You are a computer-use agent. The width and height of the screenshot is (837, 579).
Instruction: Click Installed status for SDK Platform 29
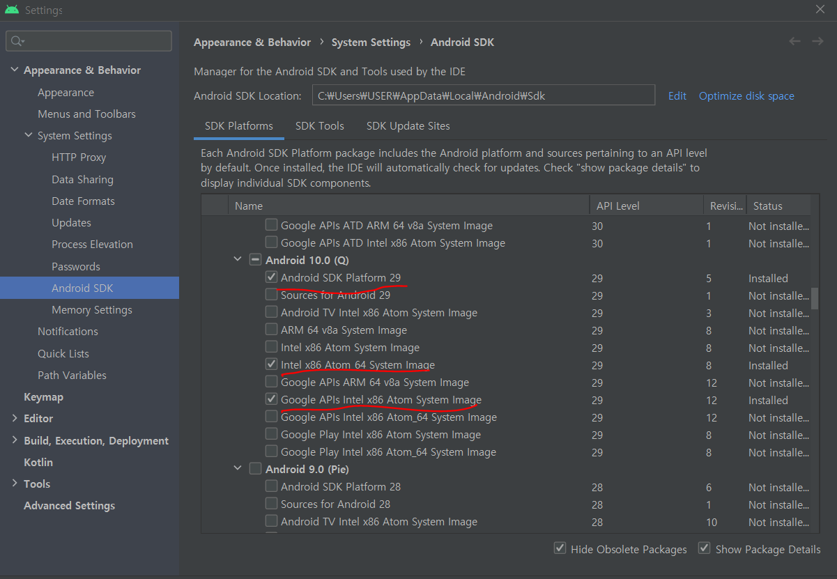point(768,278)
